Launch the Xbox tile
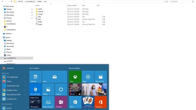Viewport: 196px width, 110px height. [x=75, y=77]
